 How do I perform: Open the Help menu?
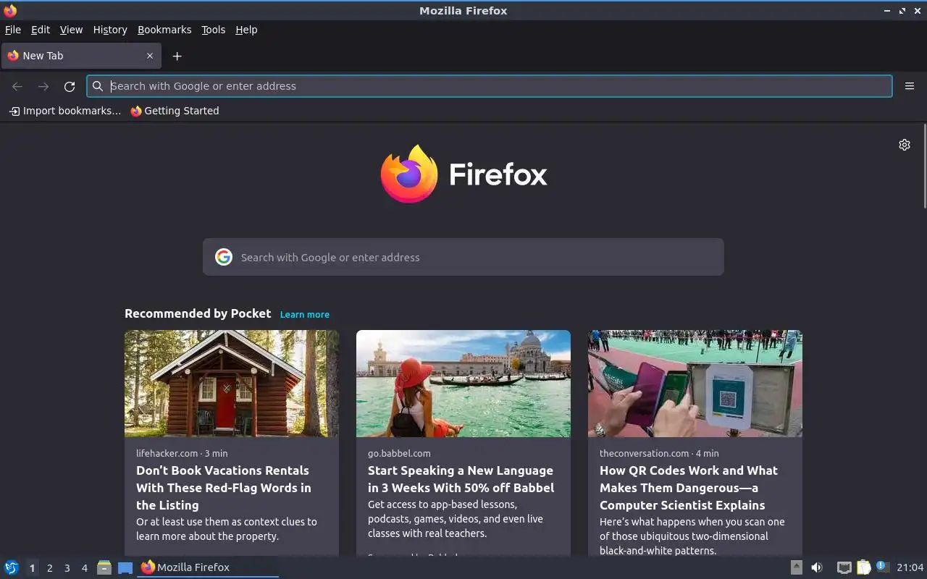pyautogui.click(x=246, y=30)
